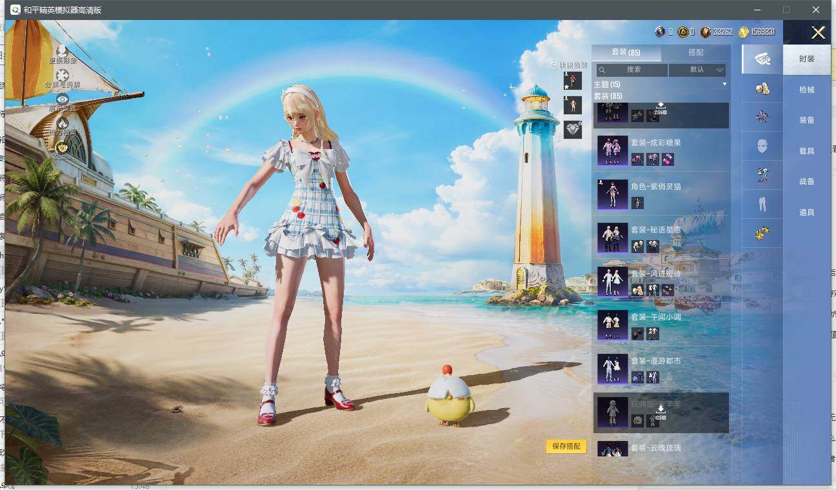
Task: Switch to the 套装(85) tab
Action: [x=626, y=52]
